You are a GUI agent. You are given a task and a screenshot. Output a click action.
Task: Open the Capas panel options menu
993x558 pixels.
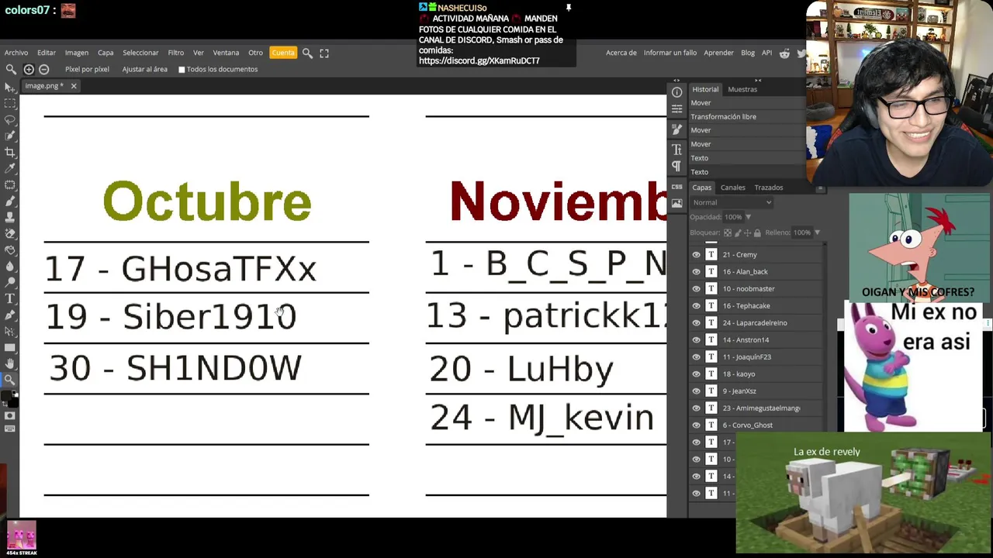[820, 188]
